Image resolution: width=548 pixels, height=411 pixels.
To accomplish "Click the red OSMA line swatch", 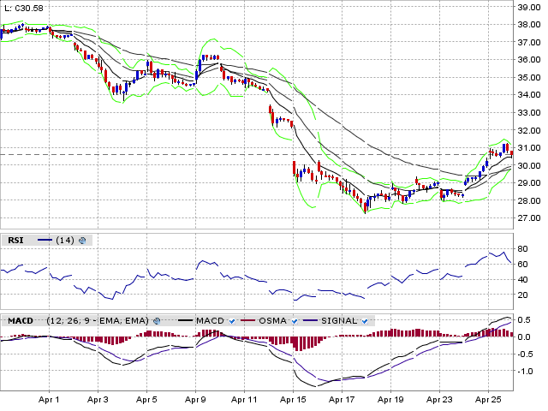I will [248, 320].
